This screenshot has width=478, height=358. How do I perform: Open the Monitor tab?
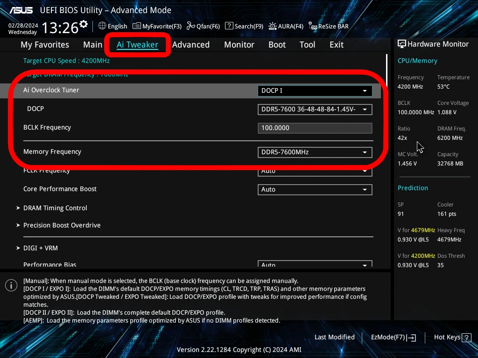click(x=239, y=45)
